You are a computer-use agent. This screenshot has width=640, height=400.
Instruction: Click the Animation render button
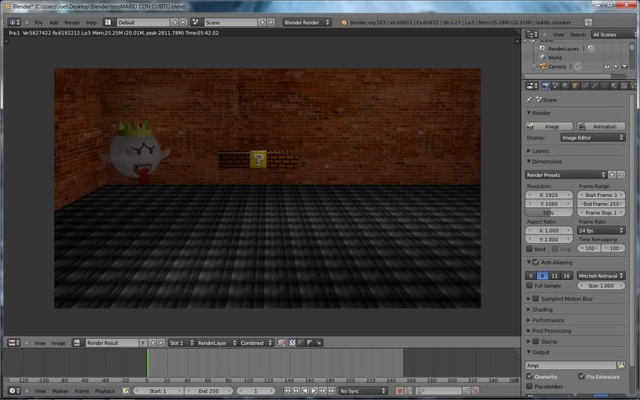601,126
